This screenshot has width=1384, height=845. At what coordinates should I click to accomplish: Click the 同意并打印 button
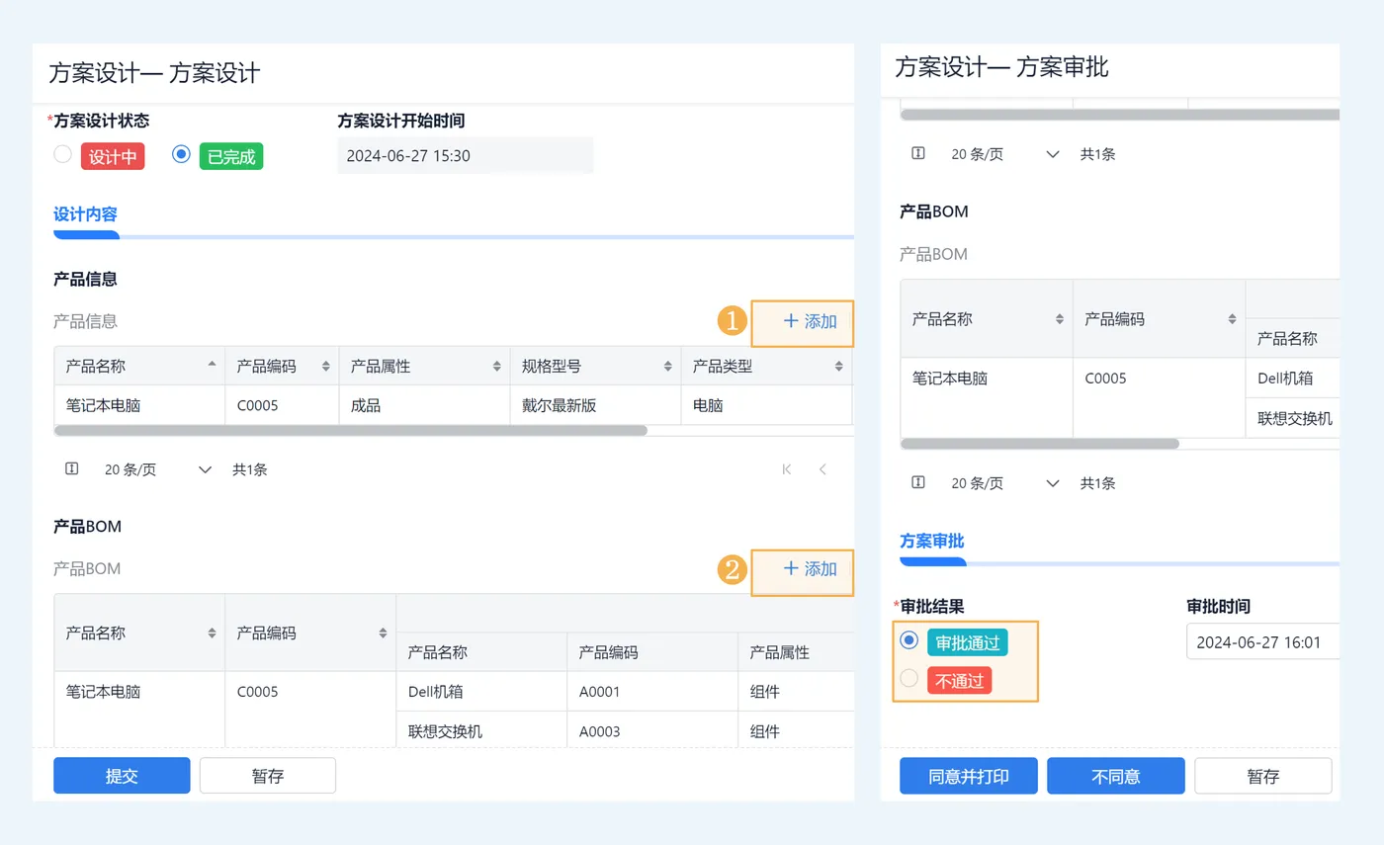tap(969, 776)
